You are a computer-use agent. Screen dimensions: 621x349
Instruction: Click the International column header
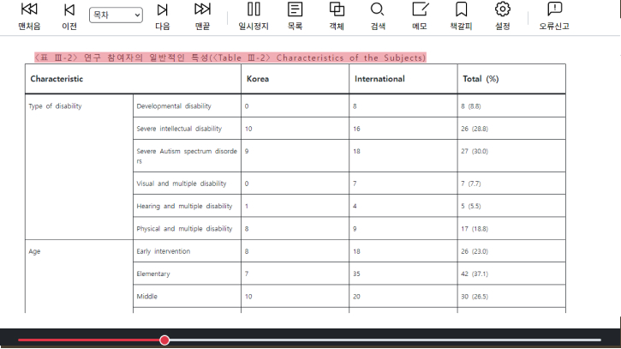pos(379,79)
